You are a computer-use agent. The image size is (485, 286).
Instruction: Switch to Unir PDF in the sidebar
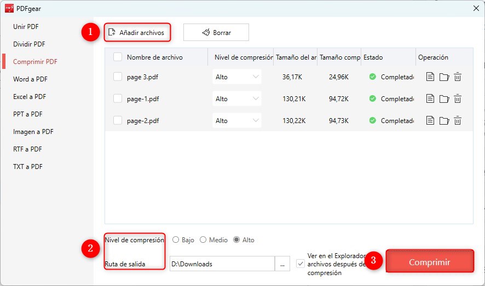pos(26,27)
